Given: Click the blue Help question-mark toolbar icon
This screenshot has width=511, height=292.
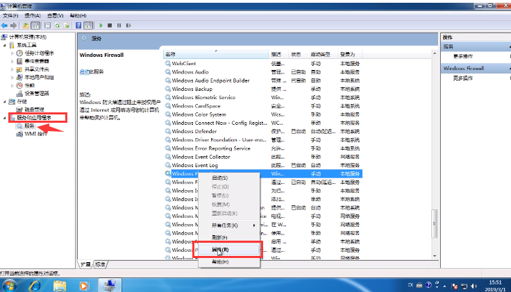Looking at the screenshot, I should pos(78,26).
